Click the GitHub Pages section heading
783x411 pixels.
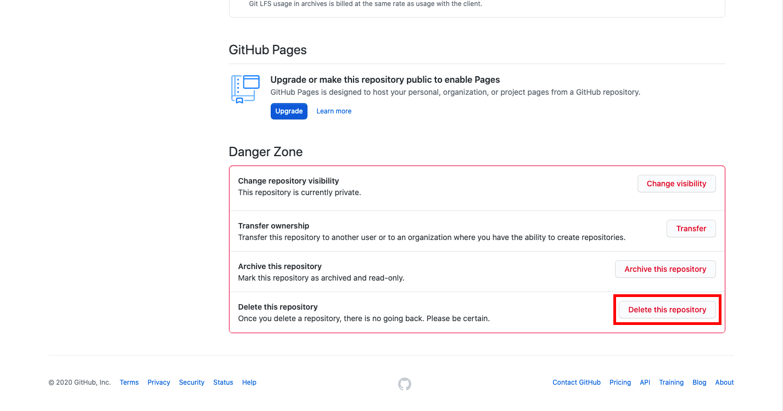coord(268,50)
